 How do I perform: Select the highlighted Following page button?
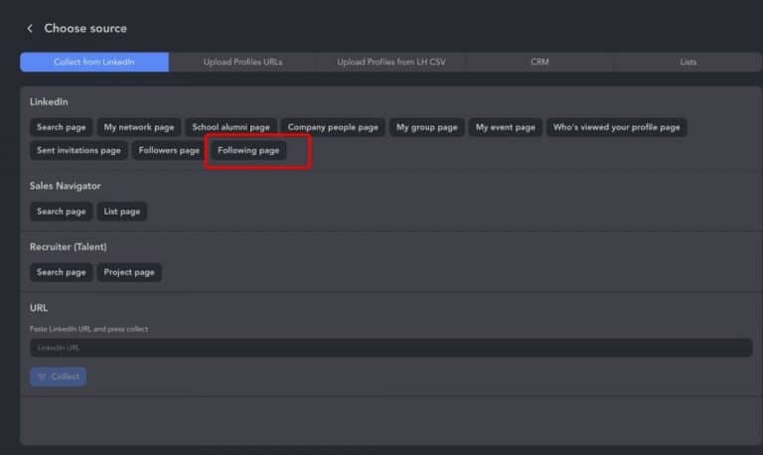(x=248, y=150)
